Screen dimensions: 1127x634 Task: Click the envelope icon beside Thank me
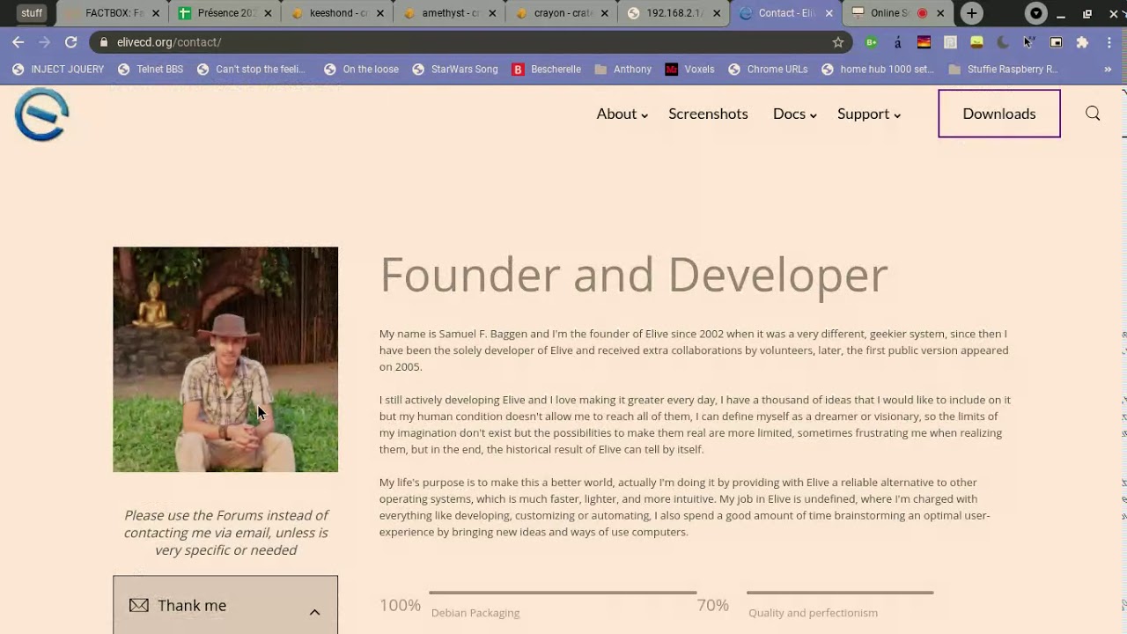click(x=138, y=605)
